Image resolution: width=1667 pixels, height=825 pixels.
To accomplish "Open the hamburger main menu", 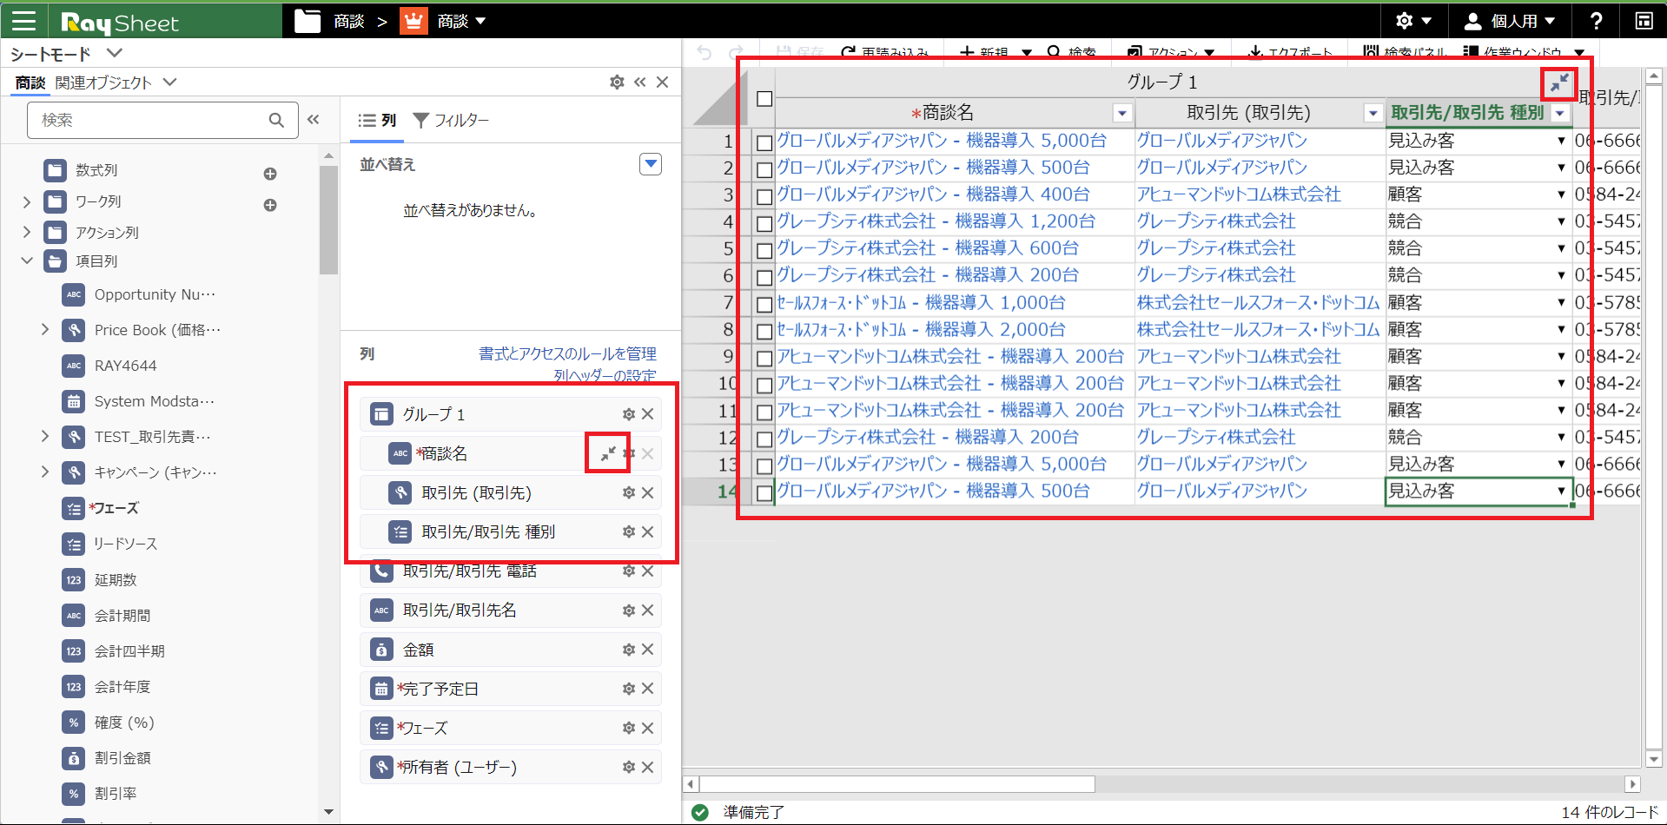I will 23,21.
